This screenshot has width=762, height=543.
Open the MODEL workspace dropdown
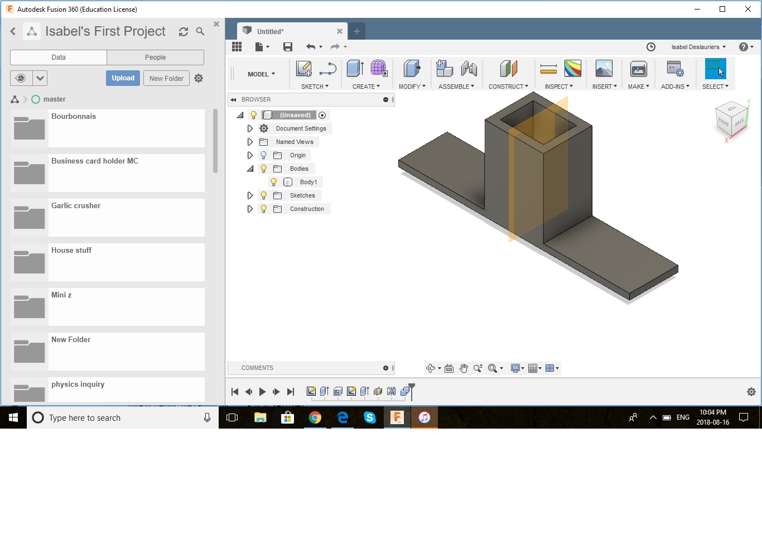click(261, 74)
